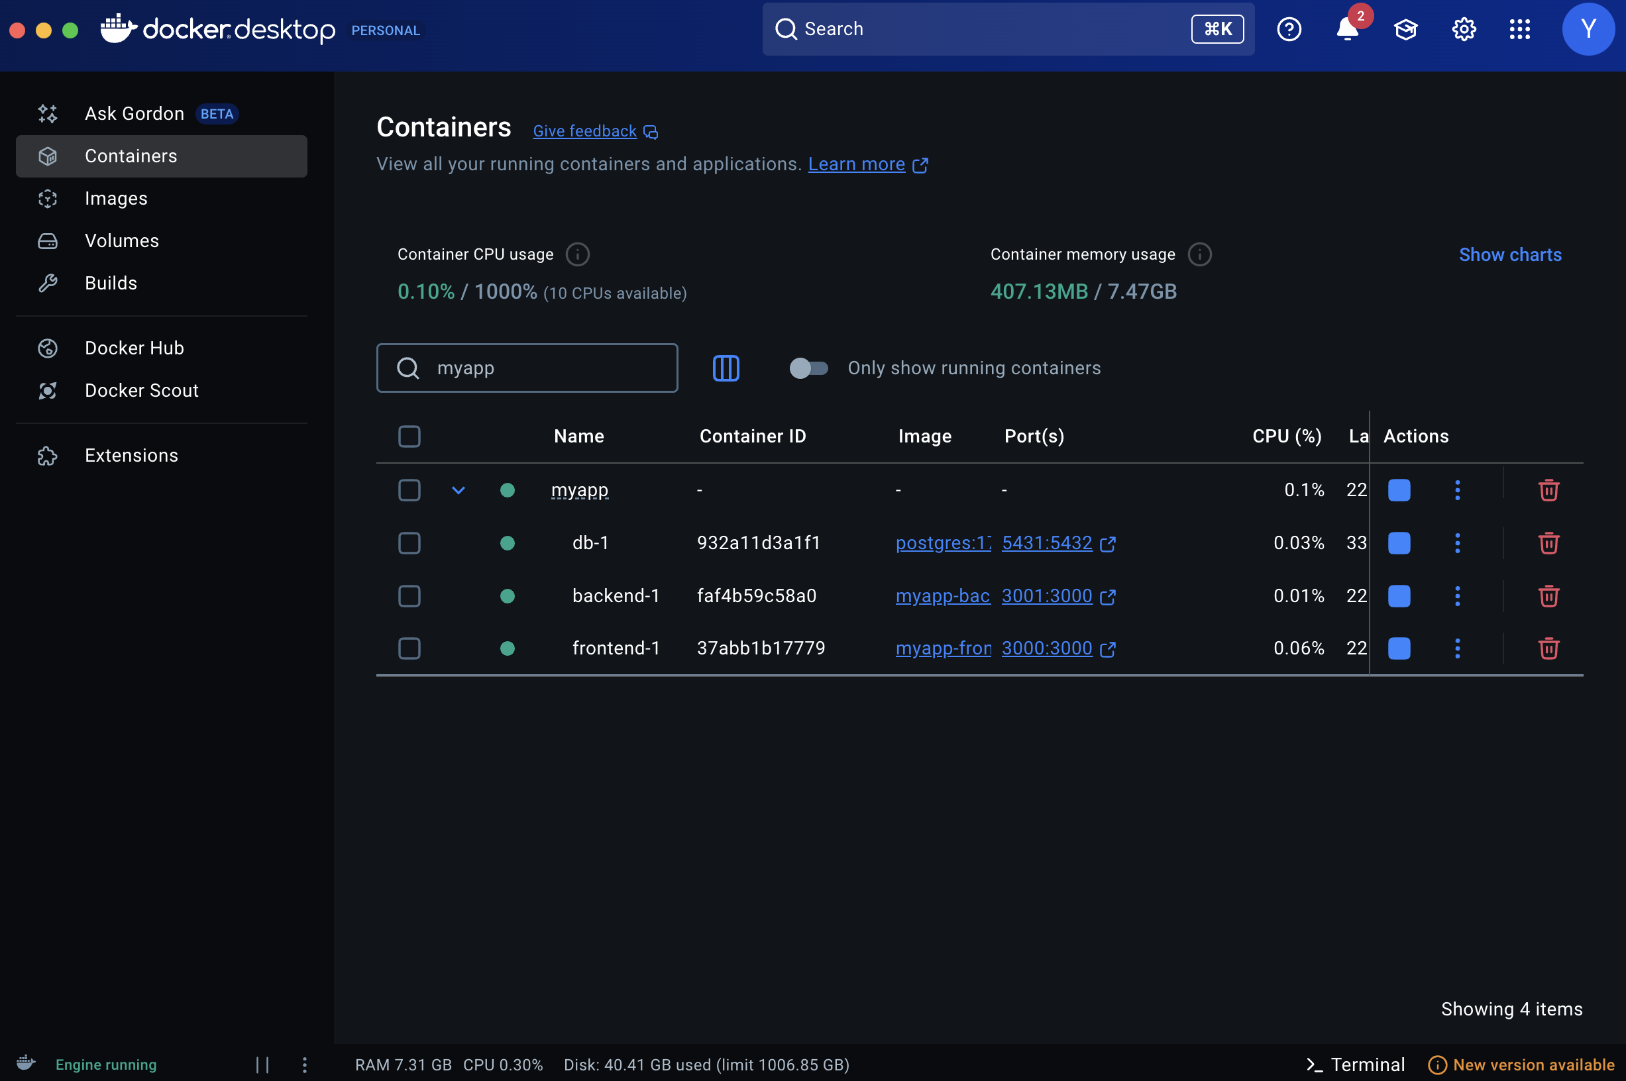
Task: Check the myapp row checkbox
Action: 409,490
